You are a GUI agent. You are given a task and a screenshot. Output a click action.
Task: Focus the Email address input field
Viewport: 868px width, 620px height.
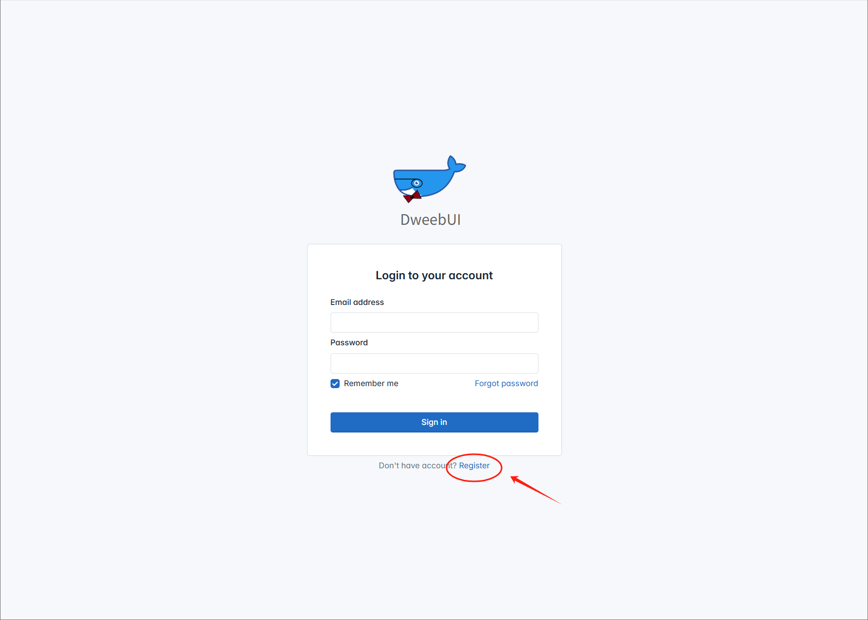click(x=434, y=323)
